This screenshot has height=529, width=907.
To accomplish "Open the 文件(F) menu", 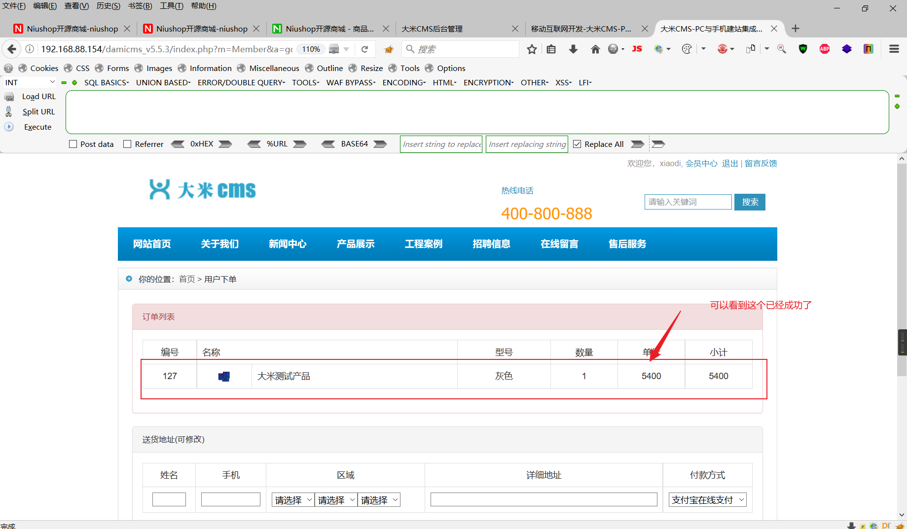I will [x=14, y=6].
